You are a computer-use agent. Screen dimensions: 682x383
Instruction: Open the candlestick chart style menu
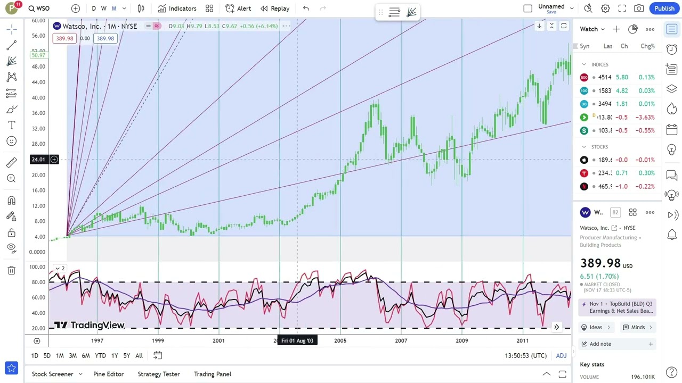[141, 9]
